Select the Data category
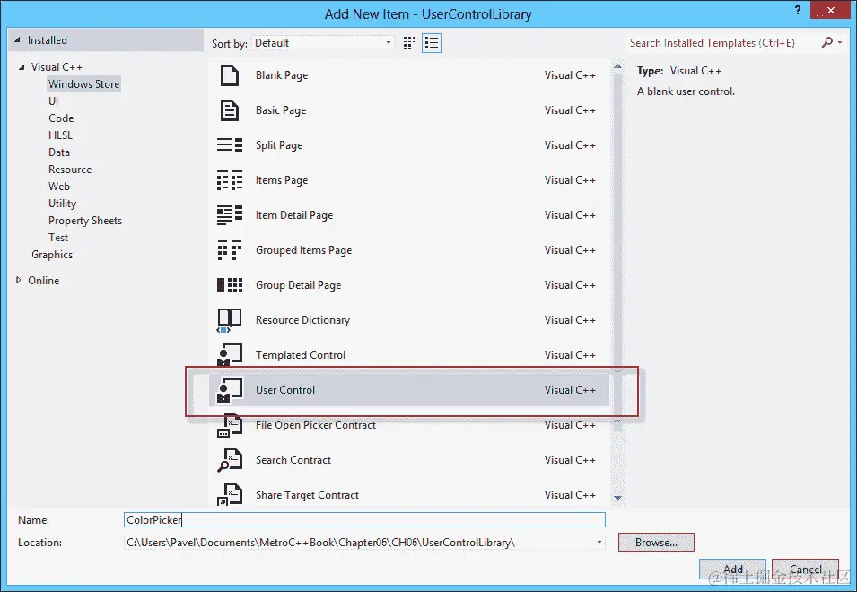Screen dimensions: 857x592 point(59,152)
